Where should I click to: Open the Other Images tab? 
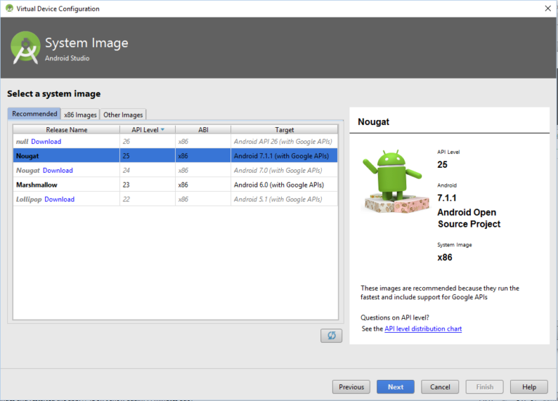pos(123,115)
